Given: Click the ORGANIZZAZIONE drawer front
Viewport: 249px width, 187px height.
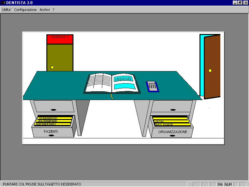Looking at the screenshot, I should (x=172, y=132).
